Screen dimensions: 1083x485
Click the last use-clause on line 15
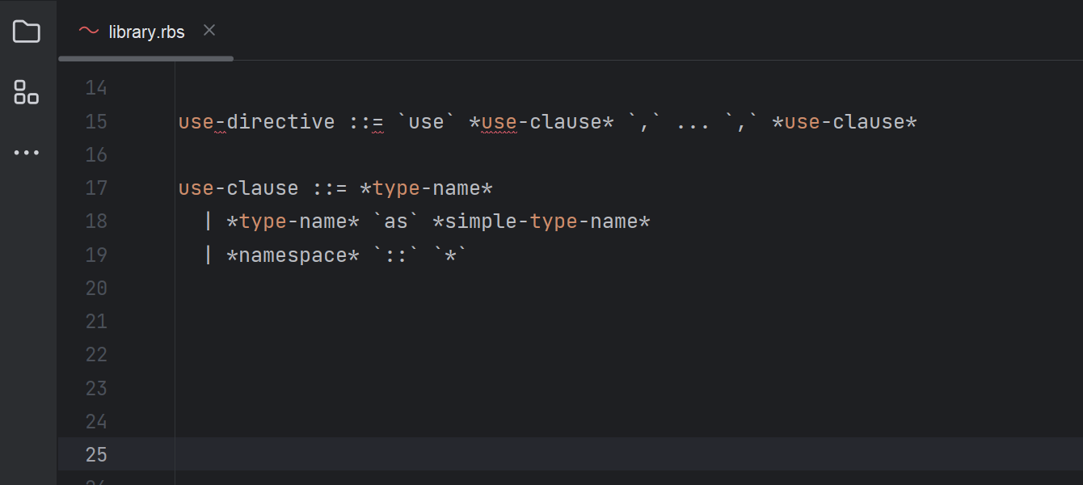coord(845,122)
